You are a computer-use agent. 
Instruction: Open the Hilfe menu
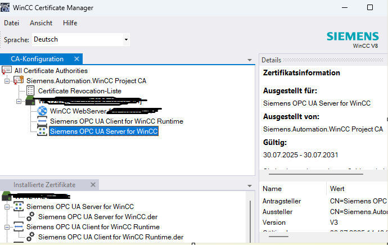(x=70, y=23)
